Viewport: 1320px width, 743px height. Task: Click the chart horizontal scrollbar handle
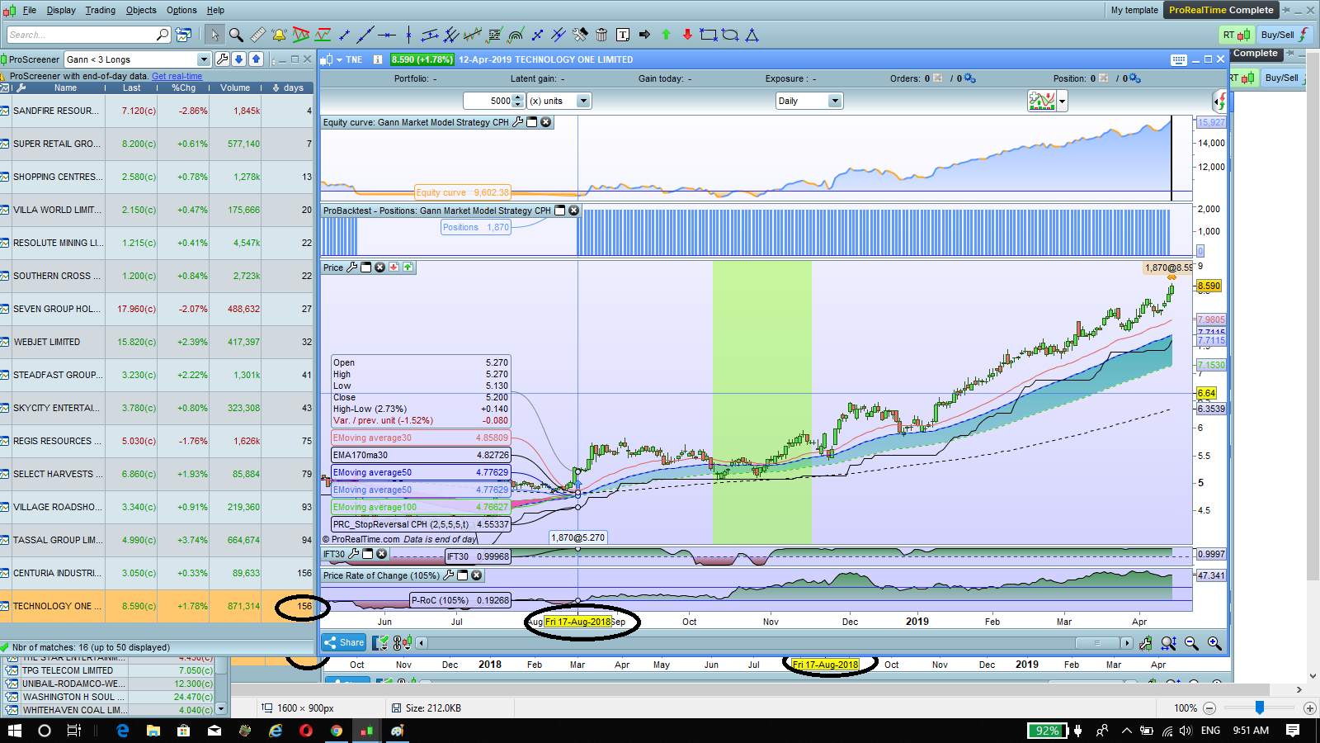1096,643
